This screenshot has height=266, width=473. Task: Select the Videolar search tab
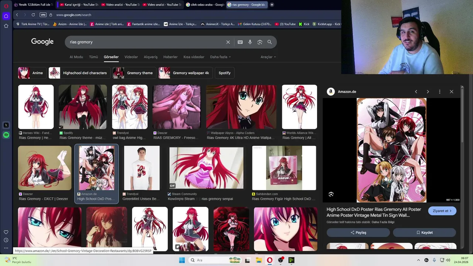point(131,57)
